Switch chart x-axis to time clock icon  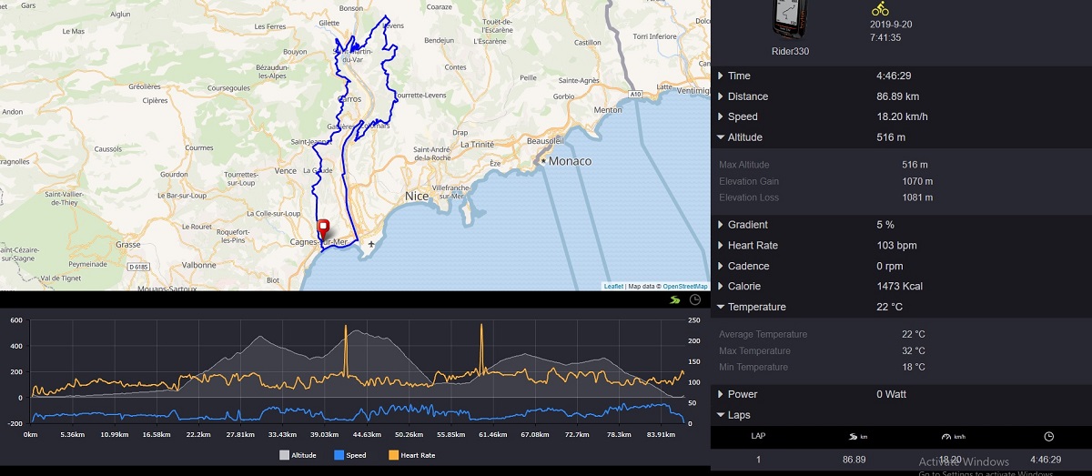[695, 299]
